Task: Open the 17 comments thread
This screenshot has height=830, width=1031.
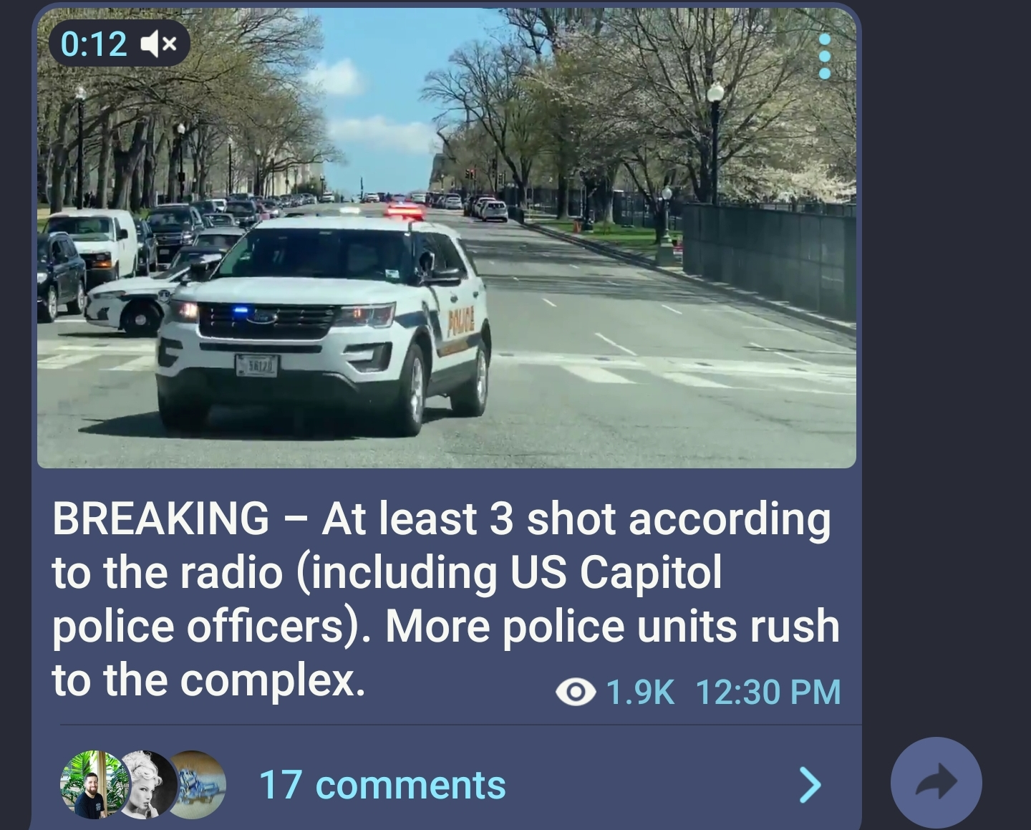Action: [x=382, y=785]
